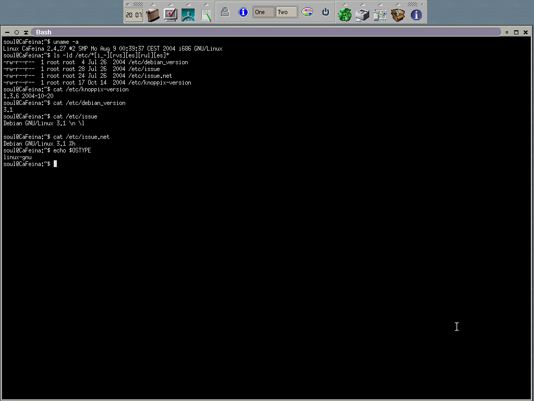Click the padlock lock-screen icon
This screenshot has width=534, height=401.
[225, 13]
